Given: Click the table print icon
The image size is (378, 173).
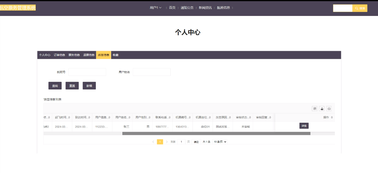Looking at the screenshot, I should [x=329, y=109].
